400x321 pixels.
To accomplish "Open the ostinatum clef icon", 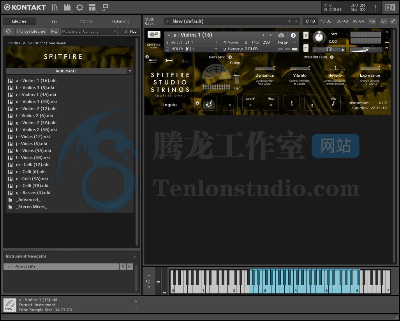I will click(185, 61).
